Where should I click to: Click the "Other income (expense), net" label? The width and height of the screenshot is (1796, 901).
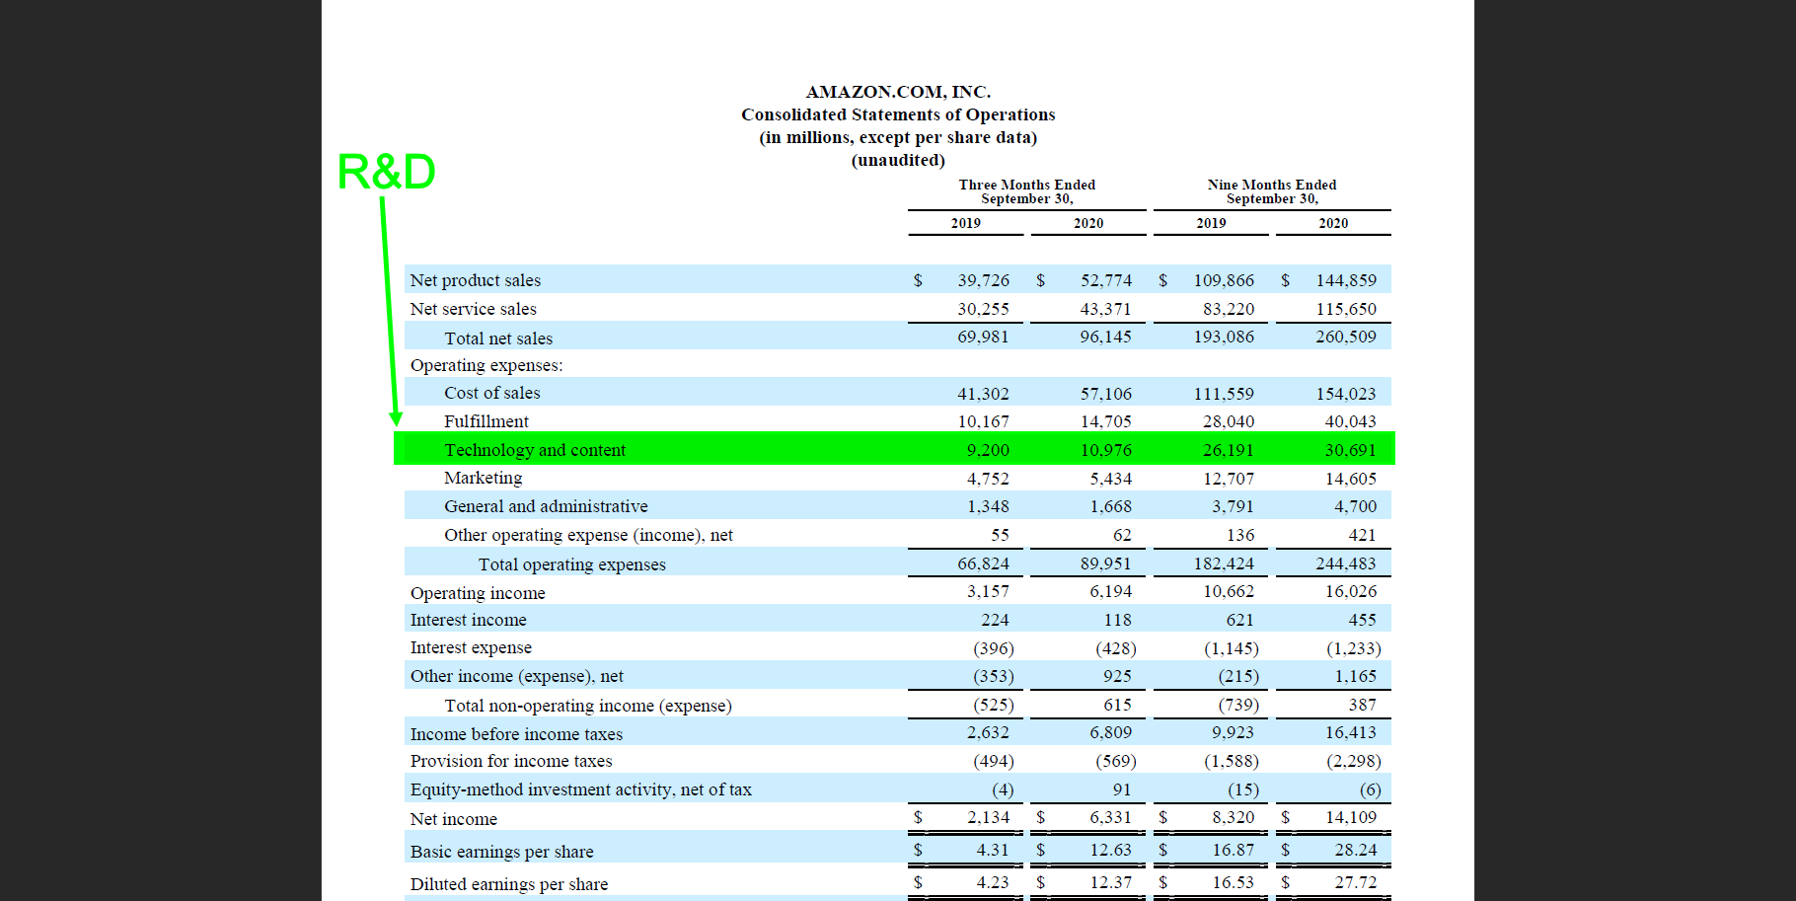tap(517, 676)
